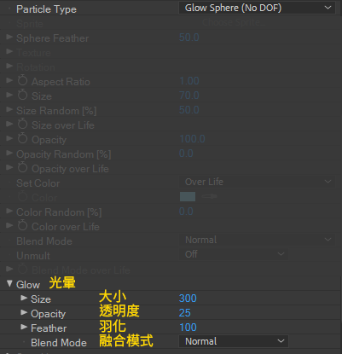Click the Color swatch
This screenshot has width=342, height=354.
(x=188, y=196)
